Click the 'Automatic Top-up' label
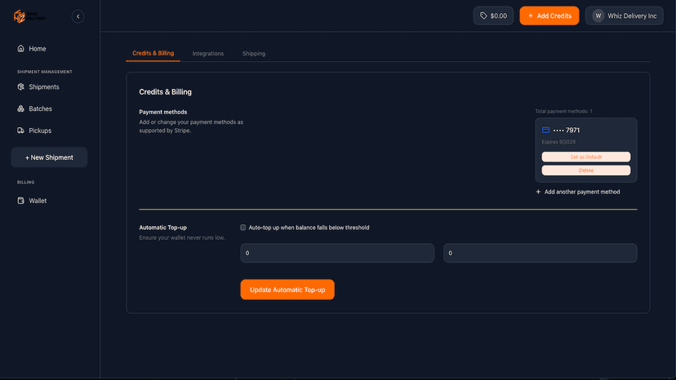Image resolution: width=676 pixels, height=380 pixels. pos(163,228)
